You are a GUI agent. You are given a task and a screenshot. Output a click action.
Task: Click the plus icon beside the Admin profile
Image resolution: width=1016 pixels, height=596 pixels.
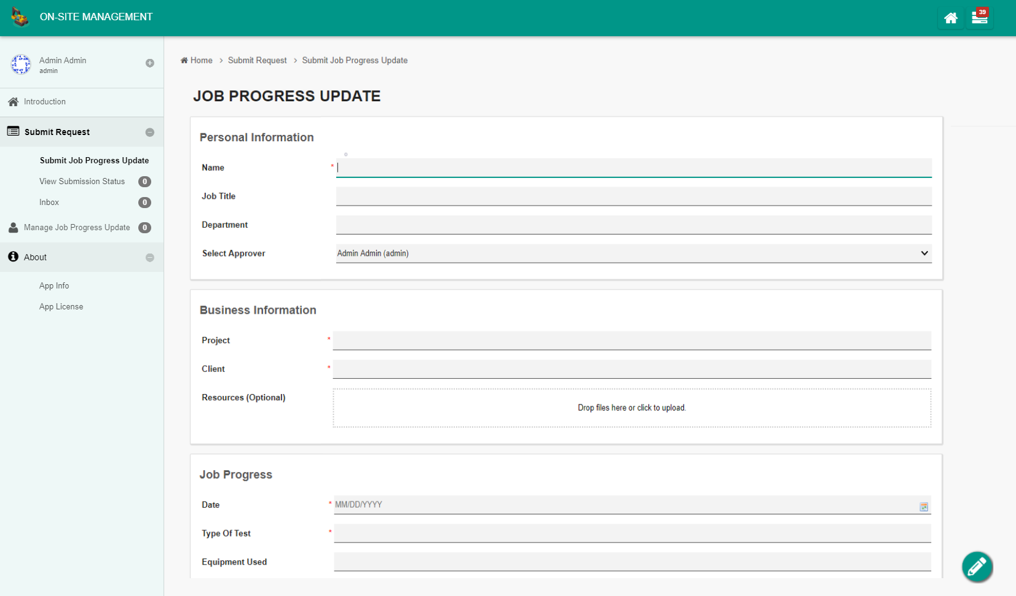(x=150, y=63)
